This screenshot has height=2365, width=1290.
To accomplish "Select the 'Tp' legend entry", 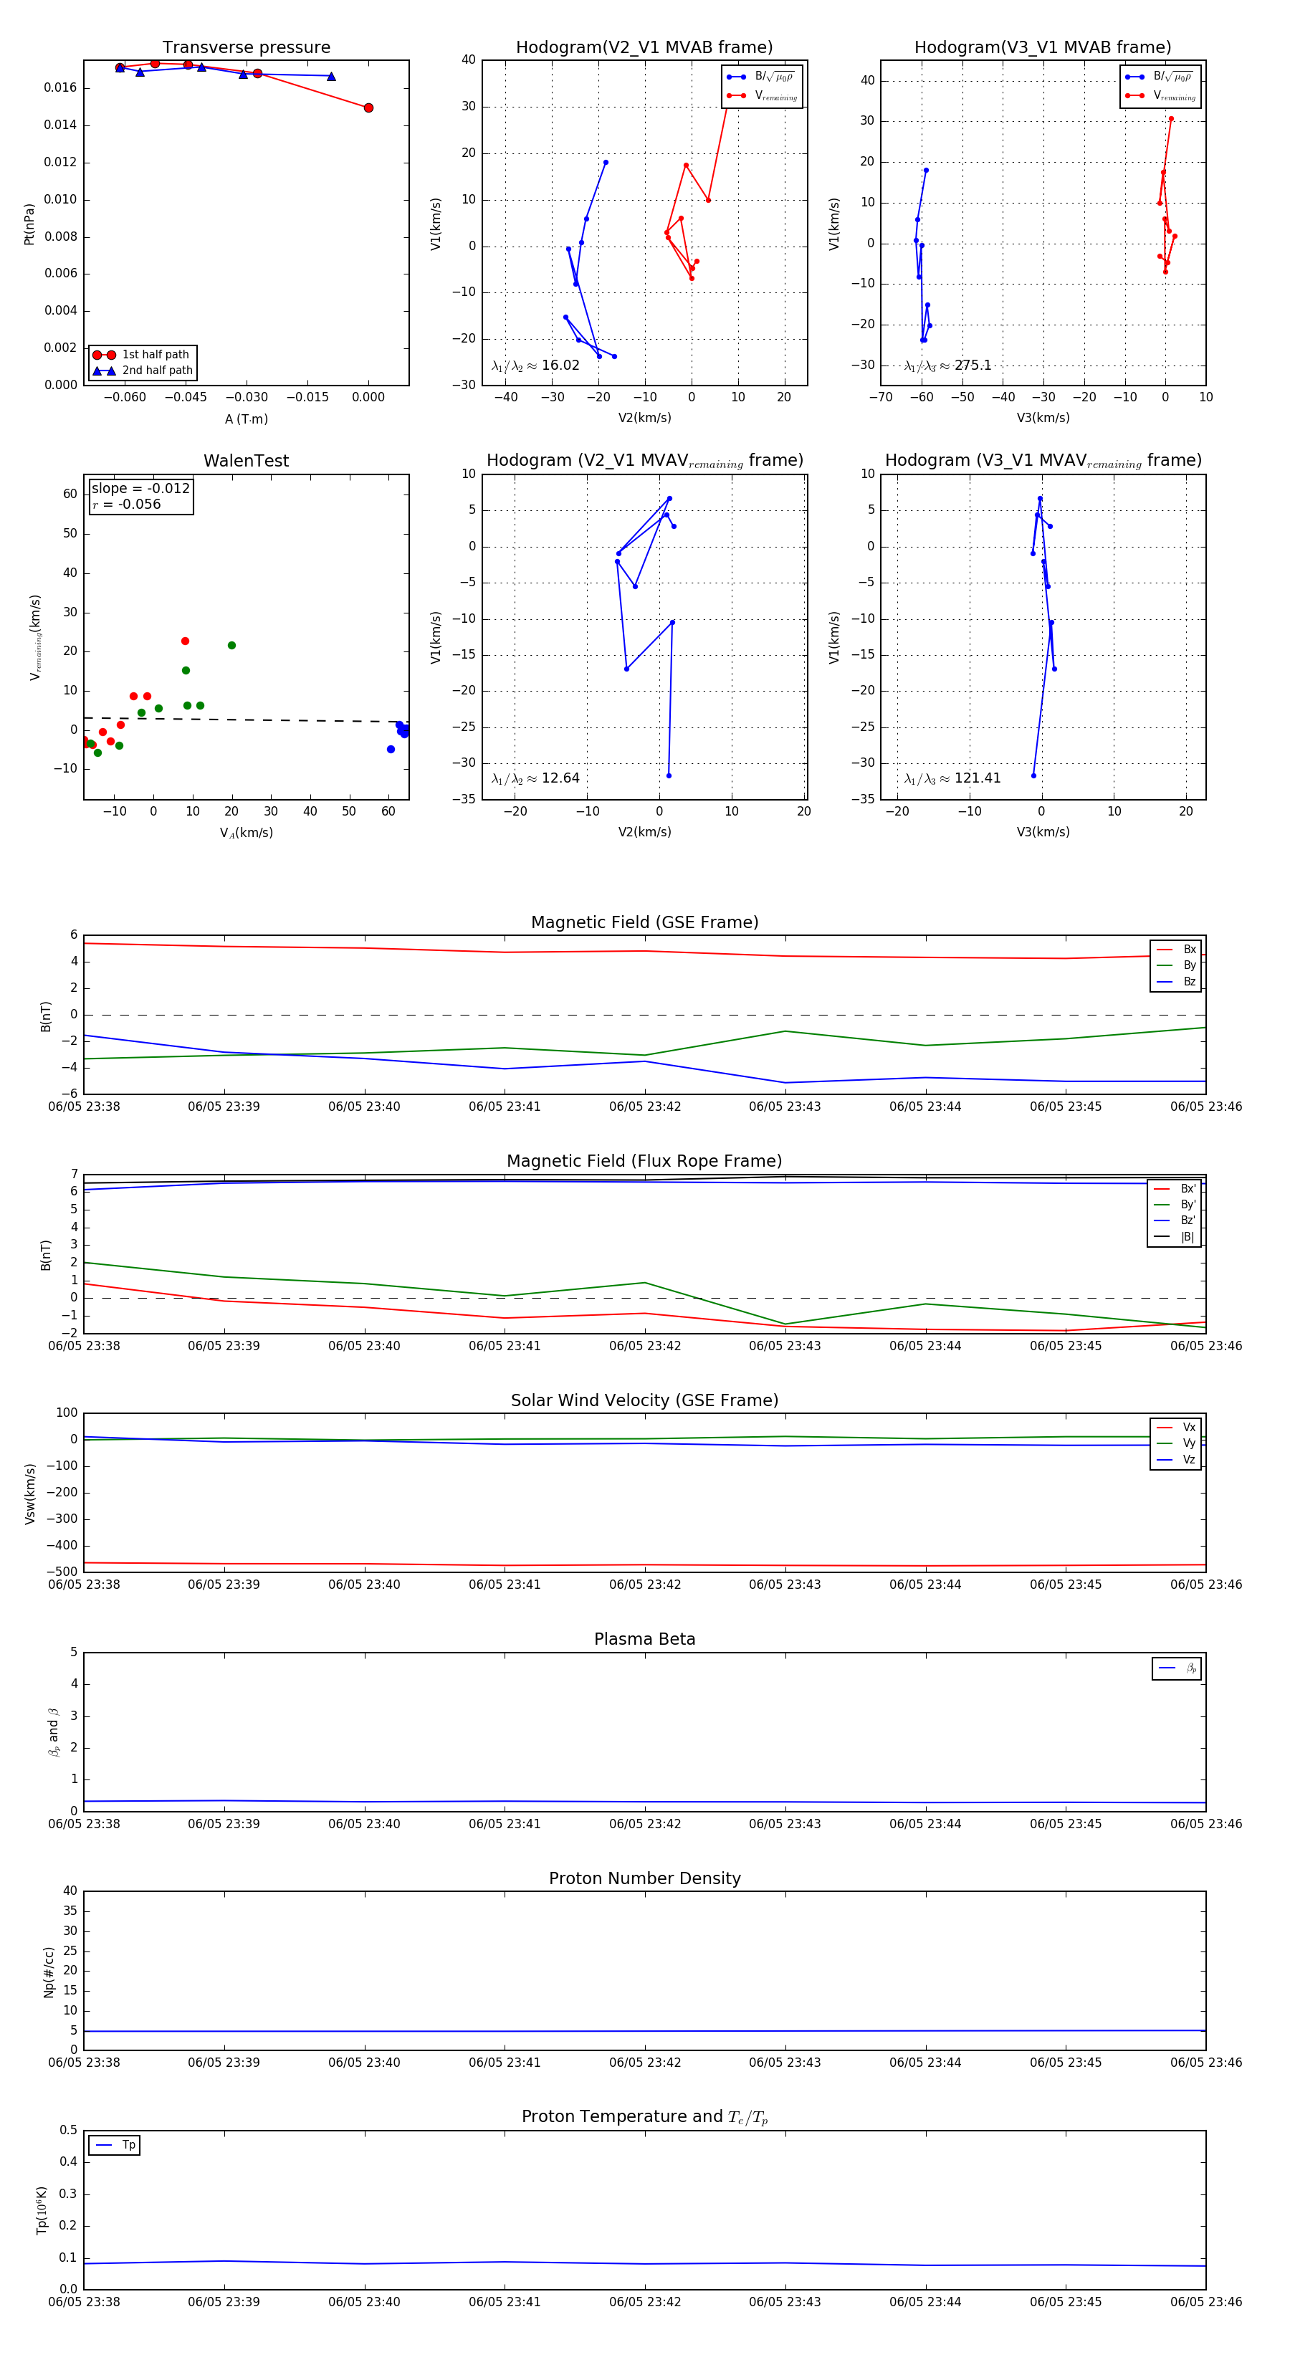I will [x=115, y=2146].
